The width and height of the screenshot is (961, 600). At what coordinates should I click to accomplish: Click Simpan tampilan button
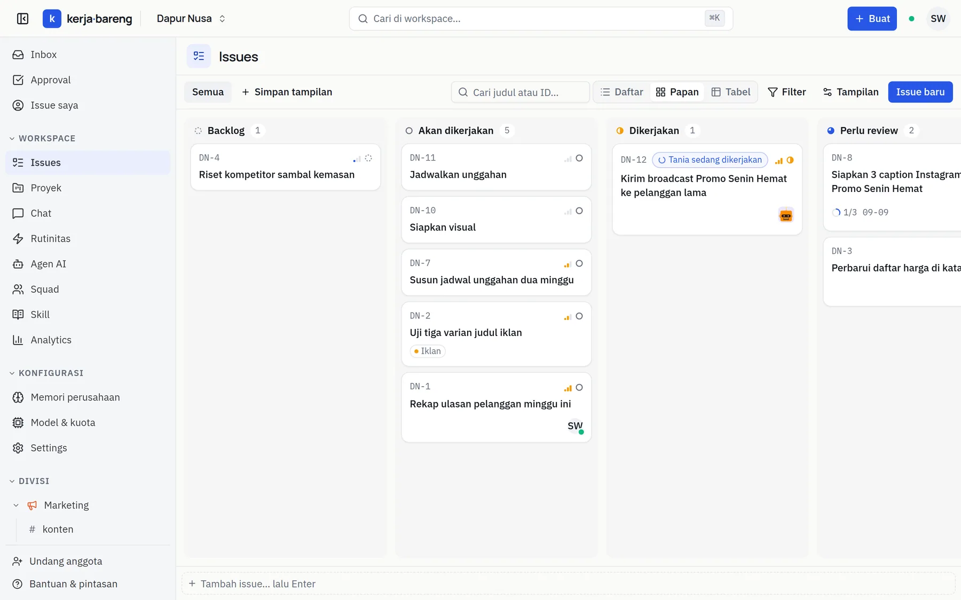(287, 92)
